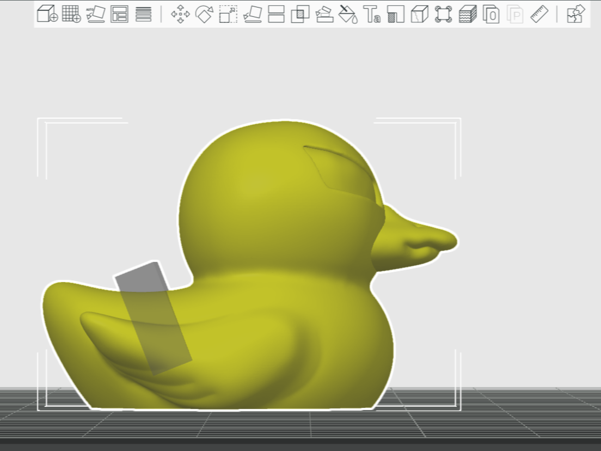Open the puzzle-piece Assembly view
This screenshot has height=451, width=601.
576,14
